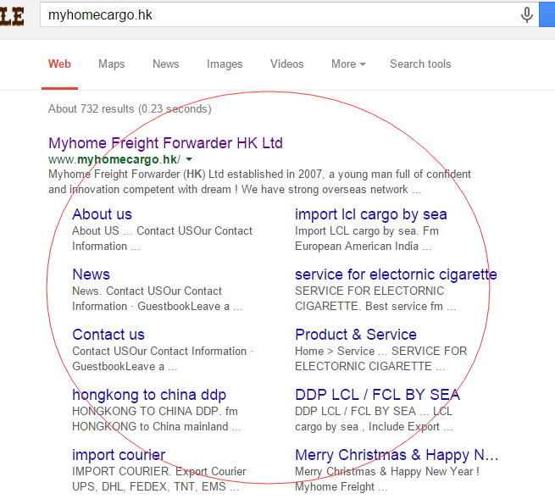555x499 pixels.
Task: Open Merry Christmas & Happy N... sitelink
Action: pyautogui.click(x=397, y=455)
